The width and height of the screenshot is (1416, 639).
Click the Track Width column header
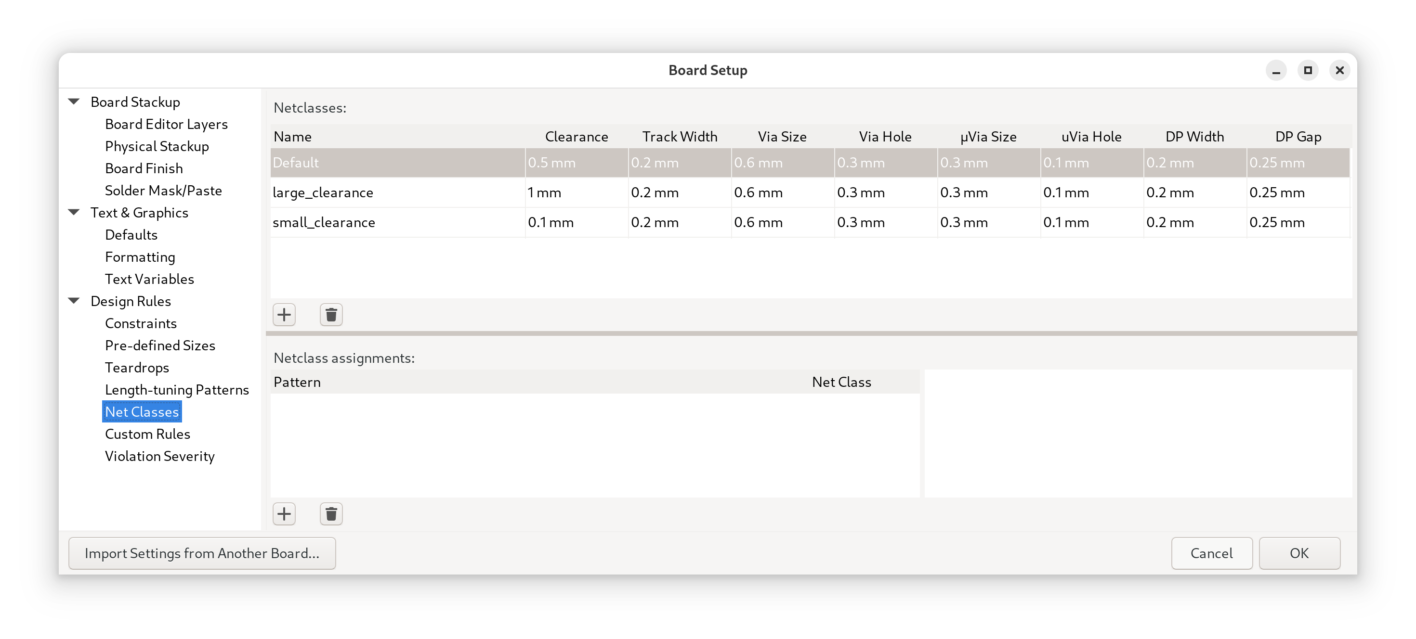pyautogui.click(x=680, y=136)
